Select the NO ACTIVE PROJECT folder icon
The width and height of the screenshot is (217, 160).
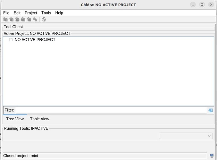11,40
